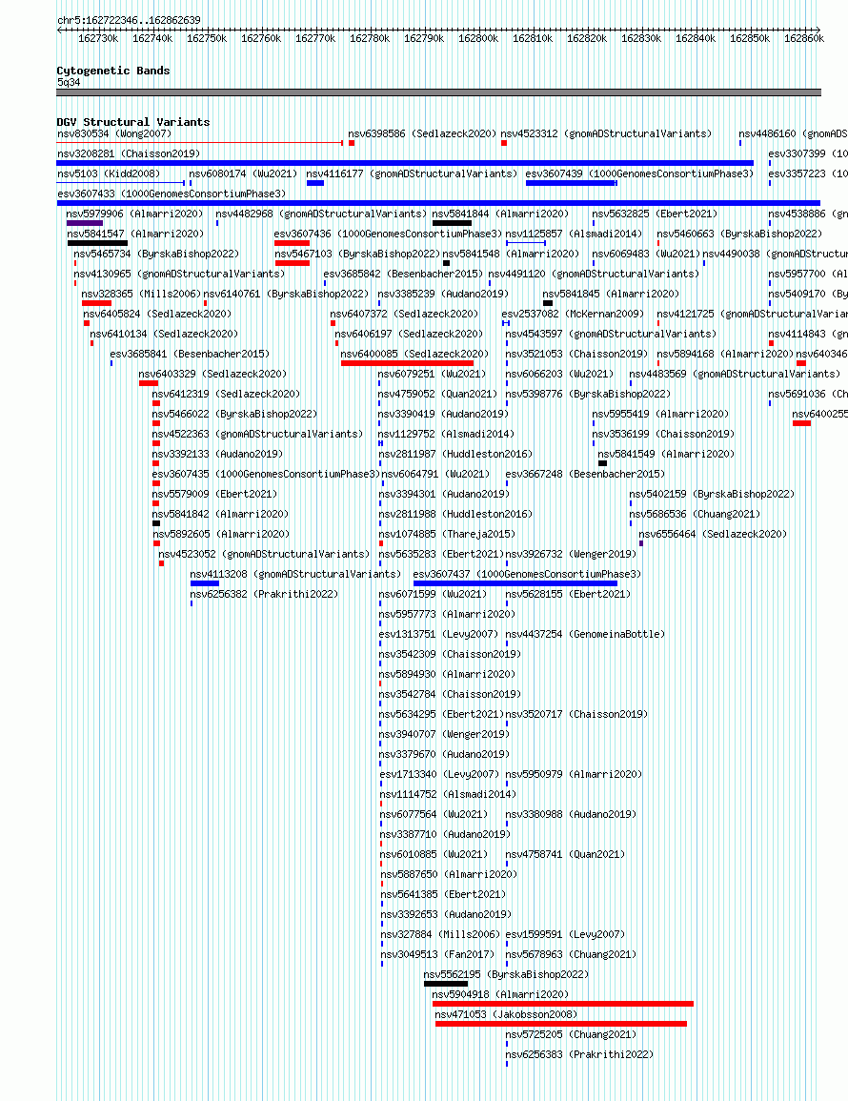The image size is (848, 1101).
Task: Click the 162790k ruler position label
Action: [424, 39]
